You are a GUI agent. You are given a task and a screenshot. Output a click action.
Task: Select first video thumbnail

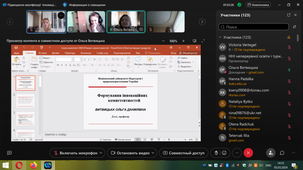[46, 22]
